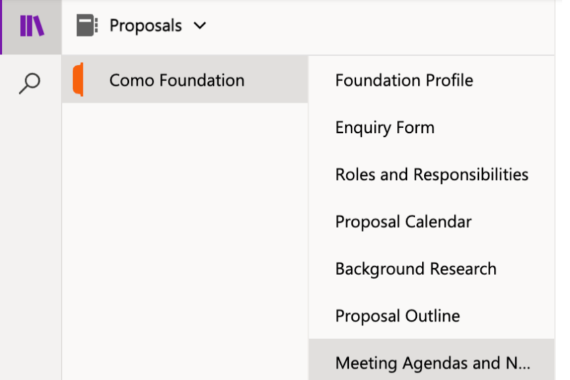This screenshot has width=570, height=380.
Task: Click purple active indicator beside Notebooks icon
Action: (1, 26)
